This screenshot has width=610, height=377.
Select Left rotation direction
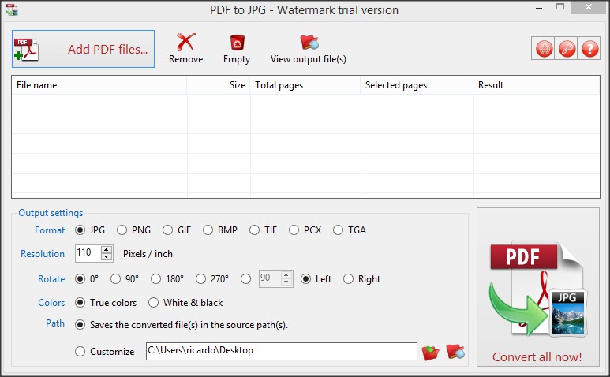click(x=305, y=279)
